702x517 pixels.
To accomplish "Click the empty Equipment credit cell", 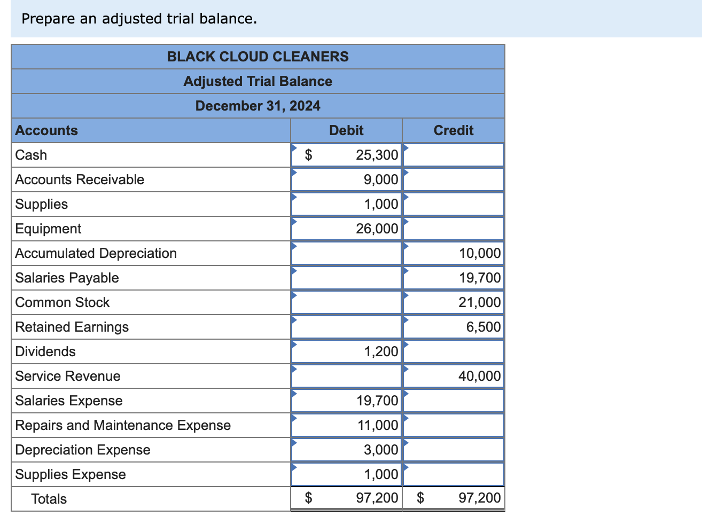I will (453, 229).
